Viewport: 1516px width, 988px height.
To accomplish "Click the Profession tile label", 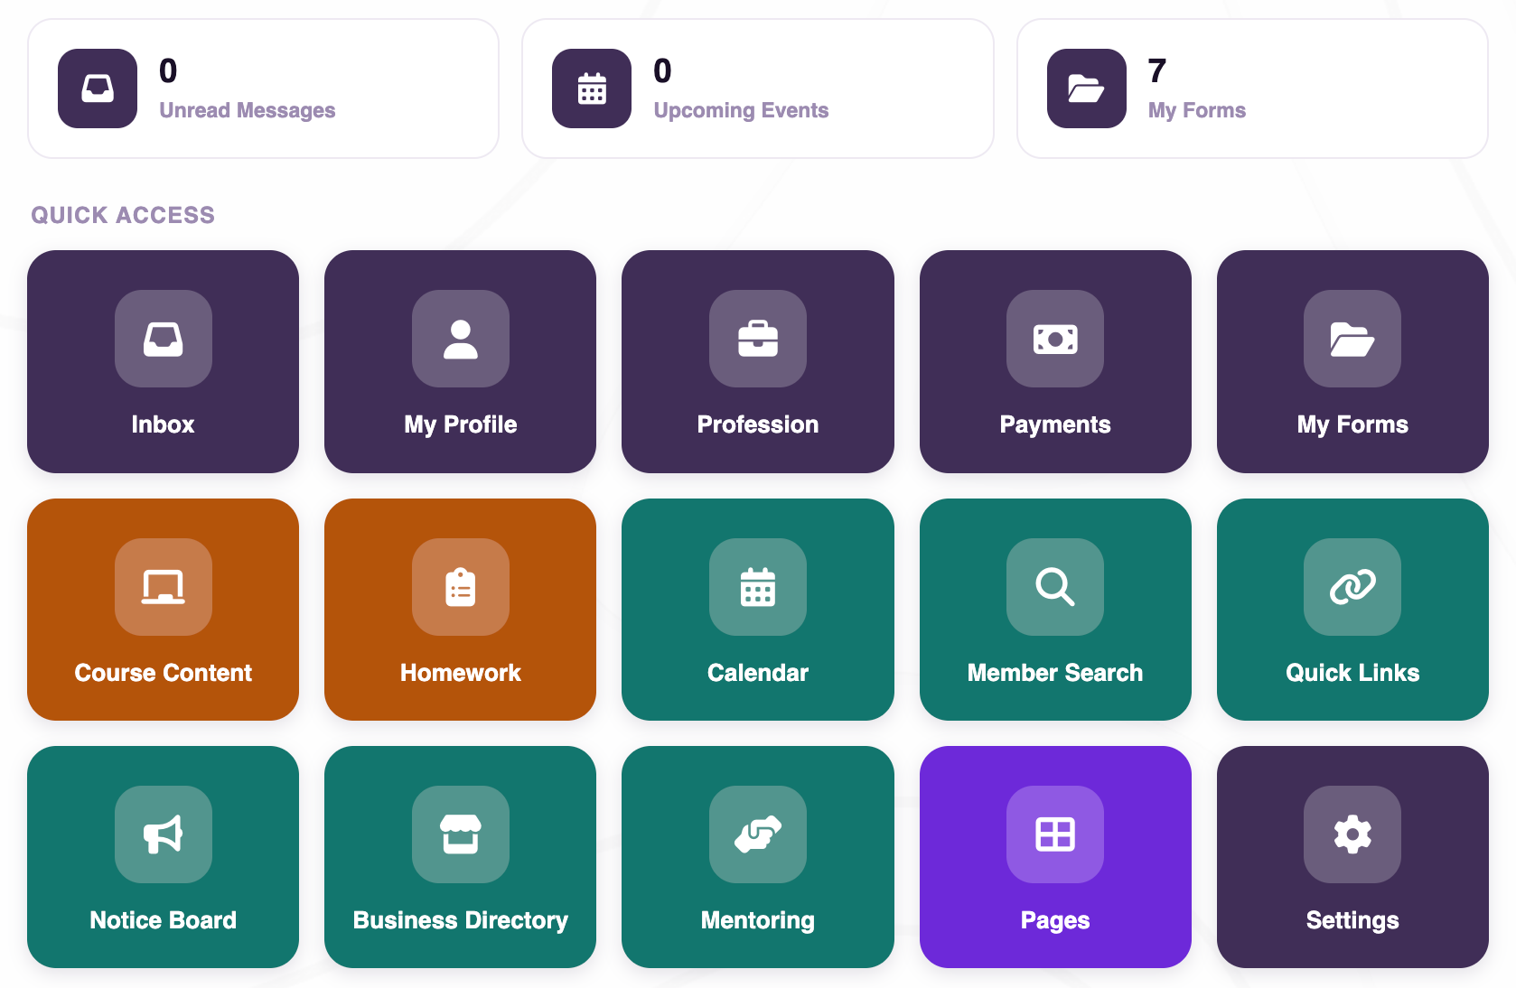I will pos(758,424).
